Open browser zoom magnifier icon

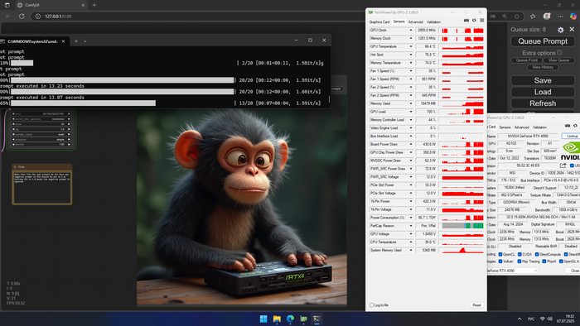(505, 17)
